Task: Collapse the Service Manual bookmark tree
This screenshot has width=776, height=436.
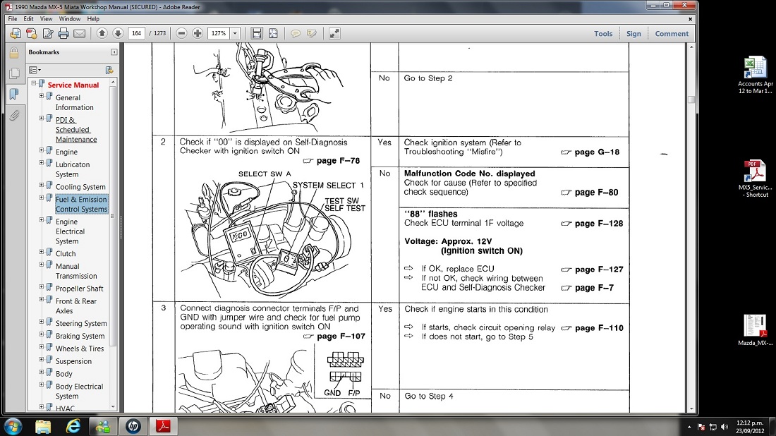Action: coord(34,83)
